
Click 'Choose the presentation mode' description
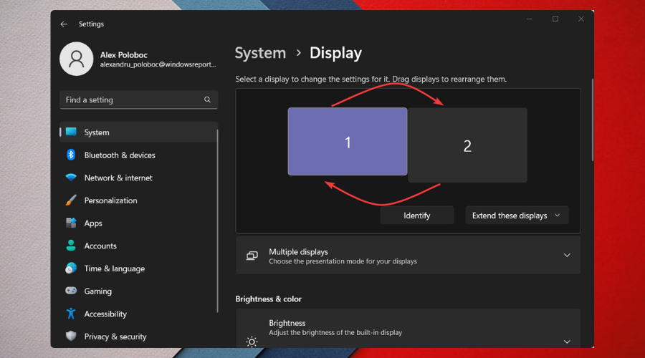pos(343,261)
